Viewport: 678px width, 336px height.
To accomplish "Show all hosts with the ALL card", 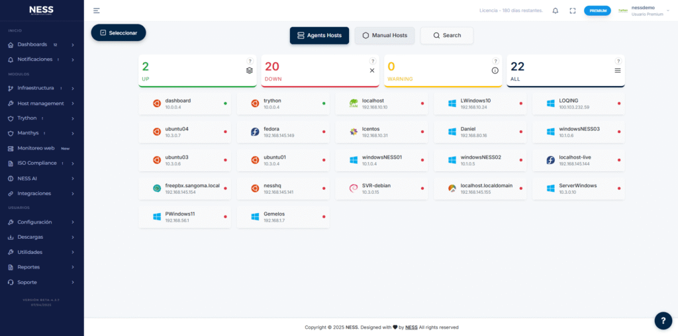I will point(565,71).
